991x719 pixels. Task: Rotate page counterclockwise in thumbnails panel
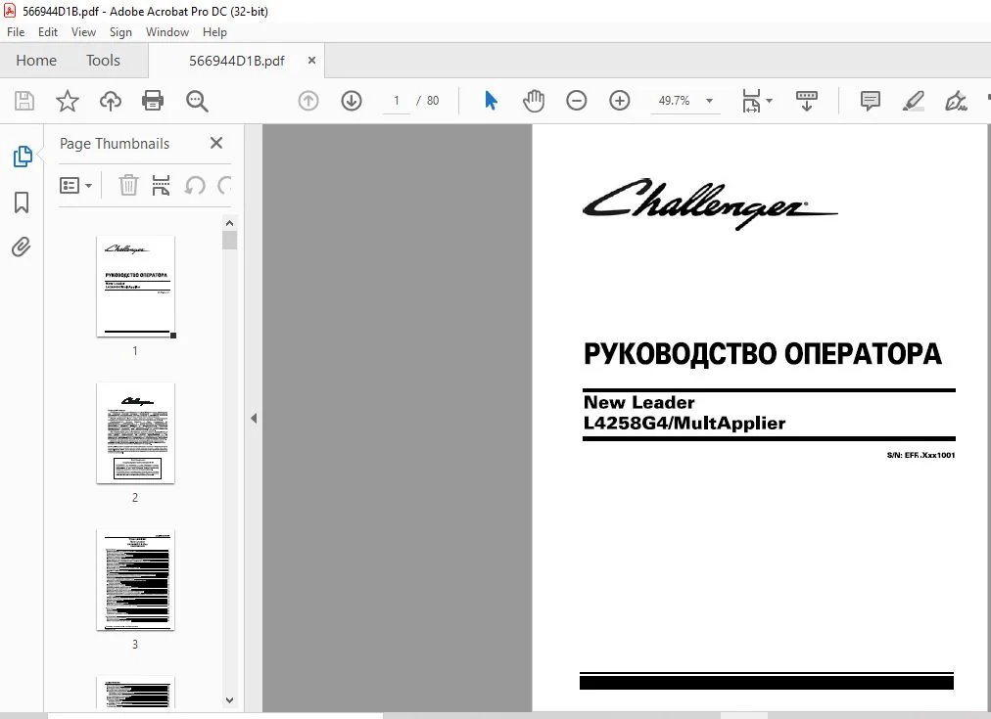(195, 186)
